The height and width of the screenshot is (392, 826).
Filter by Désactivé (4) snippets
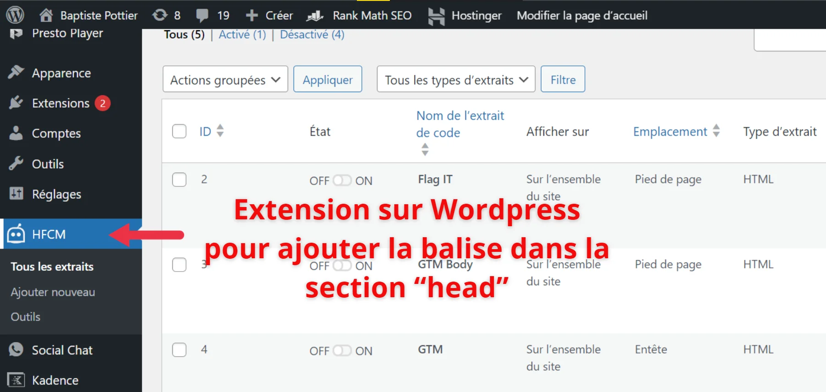[312, 34]
